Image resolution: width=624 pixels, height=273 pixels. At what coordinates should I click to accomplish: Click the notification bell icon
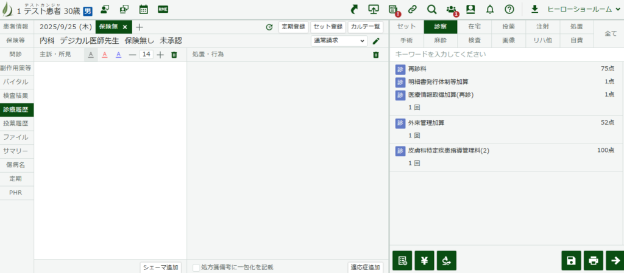point(490,9)
